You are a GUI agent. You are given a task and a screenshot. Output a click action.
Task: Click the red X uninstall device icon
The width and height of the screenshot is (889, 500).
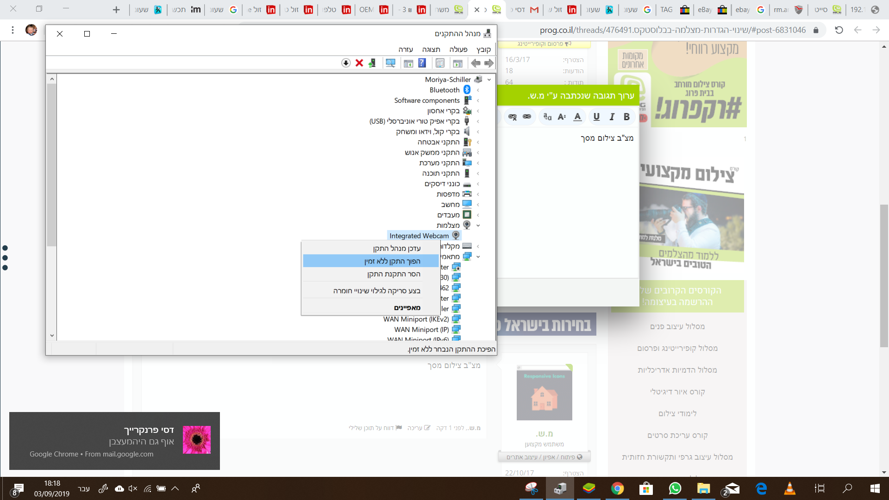point(359,63)
